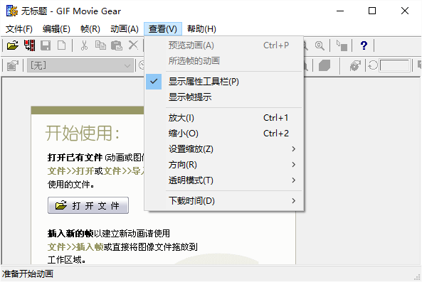Viewport: 422px width, 282px height.
Task: Click the Insert frames filmstrip icon
Action: click(x=29, y=45)
